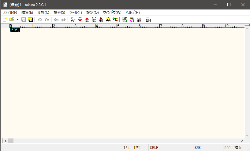Open the 編集(E) menu
The height and width of the screenshot is (151, 250).
click(27, 13)
